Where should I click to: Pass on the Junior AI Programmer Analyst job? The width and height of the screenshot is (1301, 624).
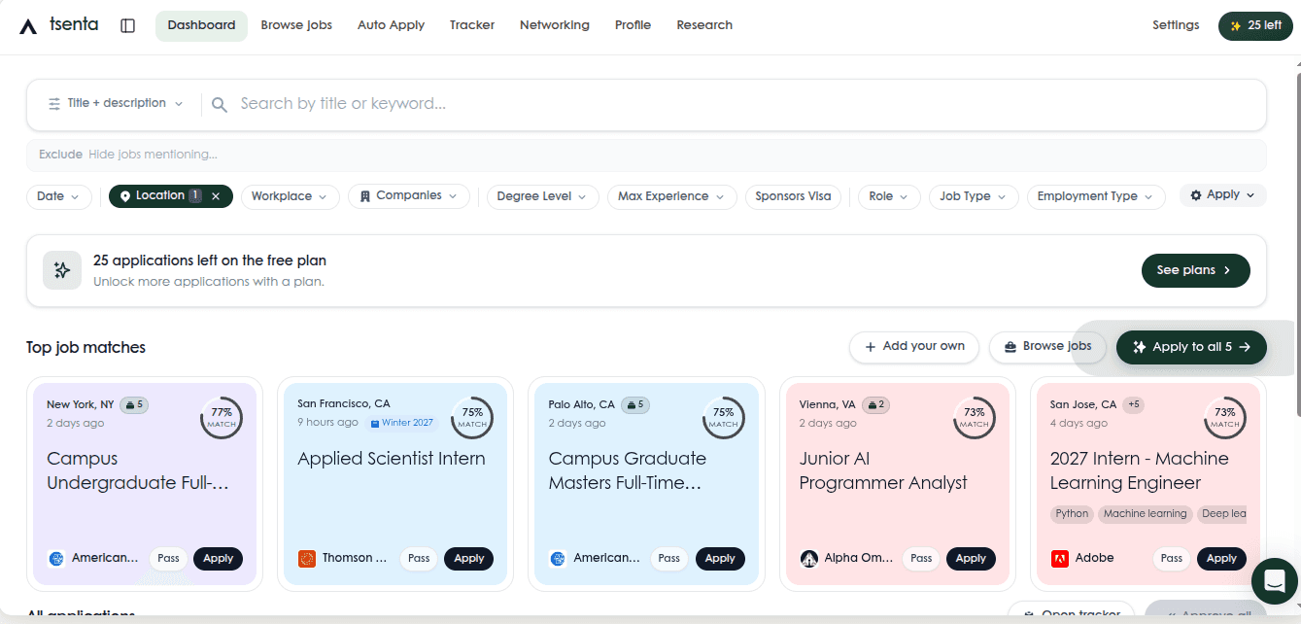point(921,559)
